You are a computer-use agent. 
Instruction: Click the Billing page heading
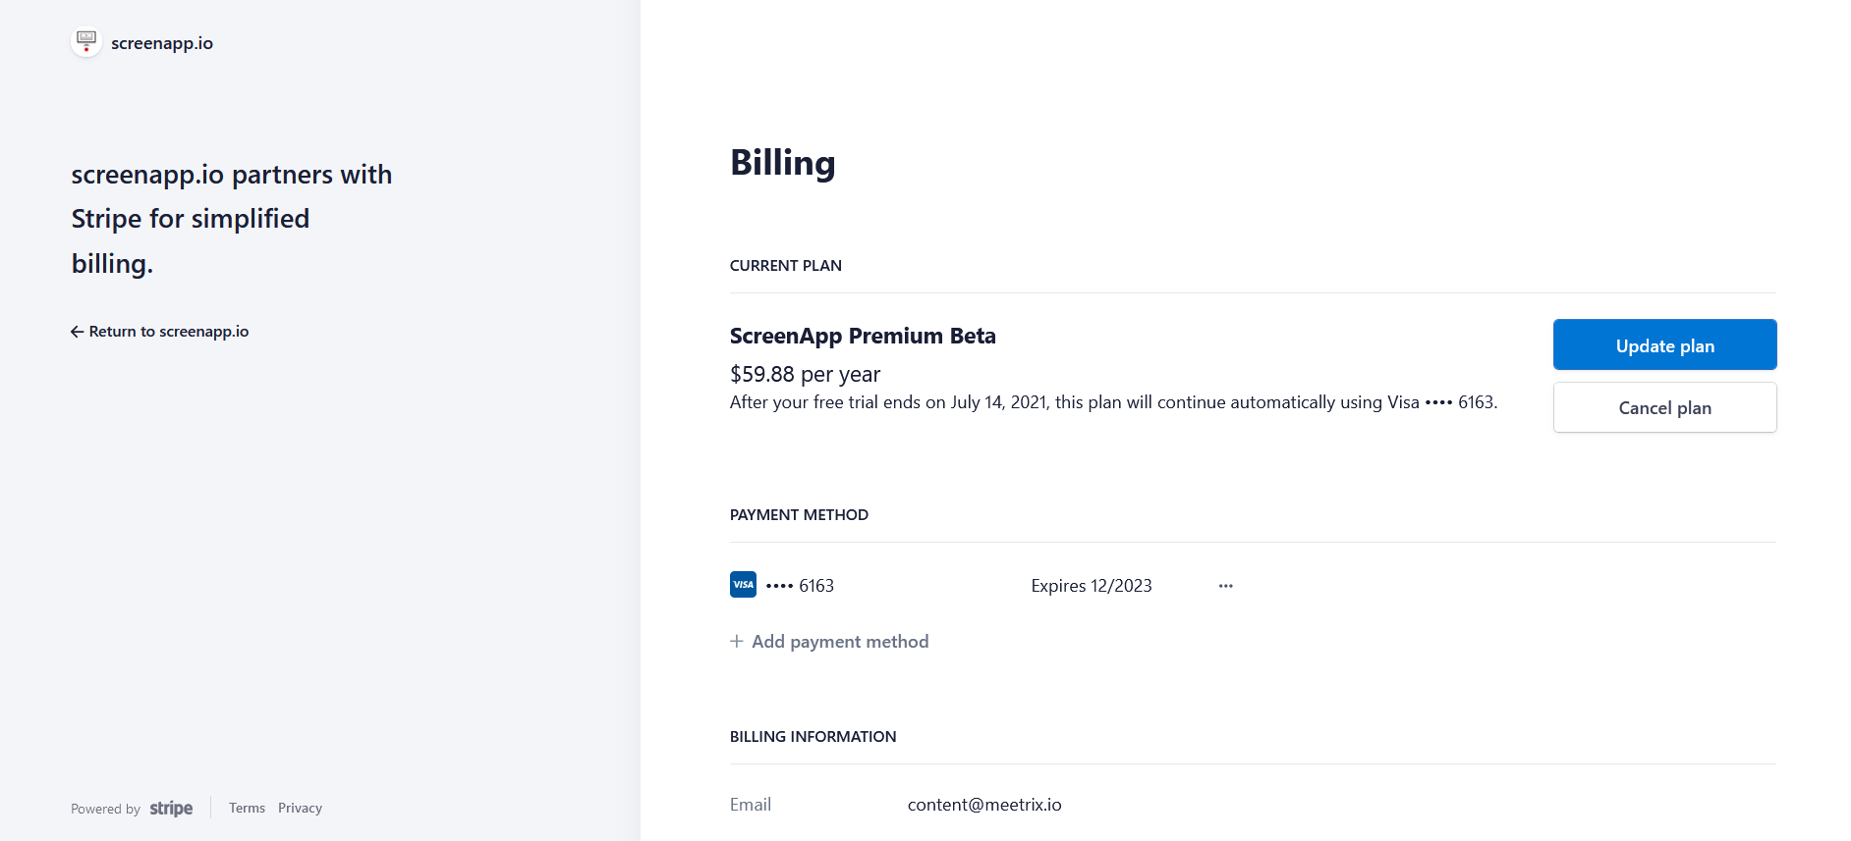782,163
